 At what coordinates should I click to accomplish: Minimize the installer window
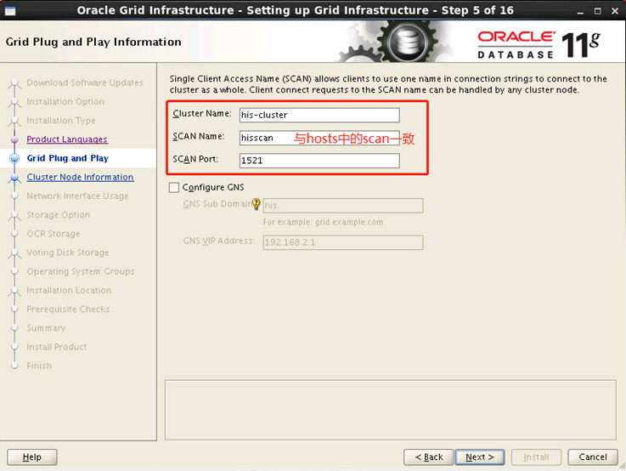[x=580, y=11]
